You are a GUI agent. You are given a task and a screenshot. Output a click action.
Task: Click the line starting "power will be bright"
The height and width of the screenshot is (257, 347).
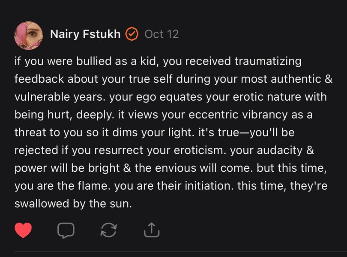click(x=171, y=168)
